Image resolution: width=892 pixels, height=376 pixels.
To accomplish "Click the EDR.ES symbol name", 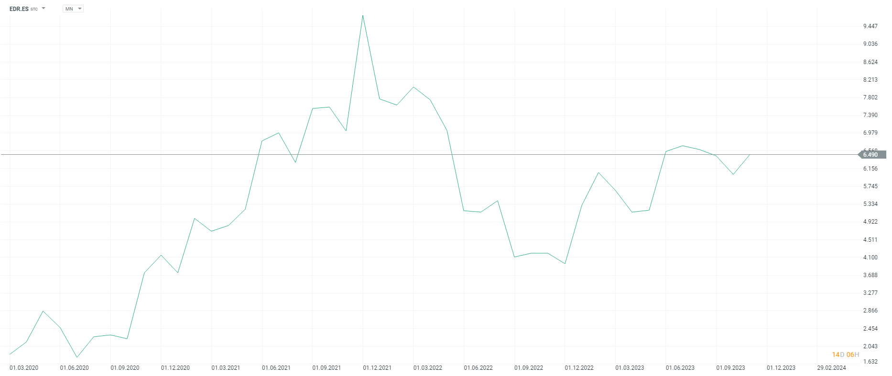I will coord(19,9).
